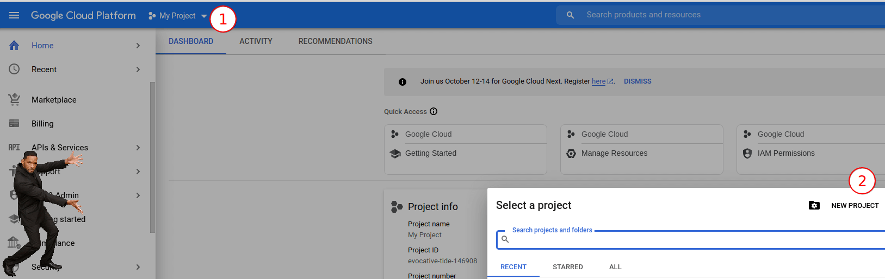This screenshot has height=279, width=885.
Task: Open the hamburger navigation menu
Action: (x=14, y=15)
